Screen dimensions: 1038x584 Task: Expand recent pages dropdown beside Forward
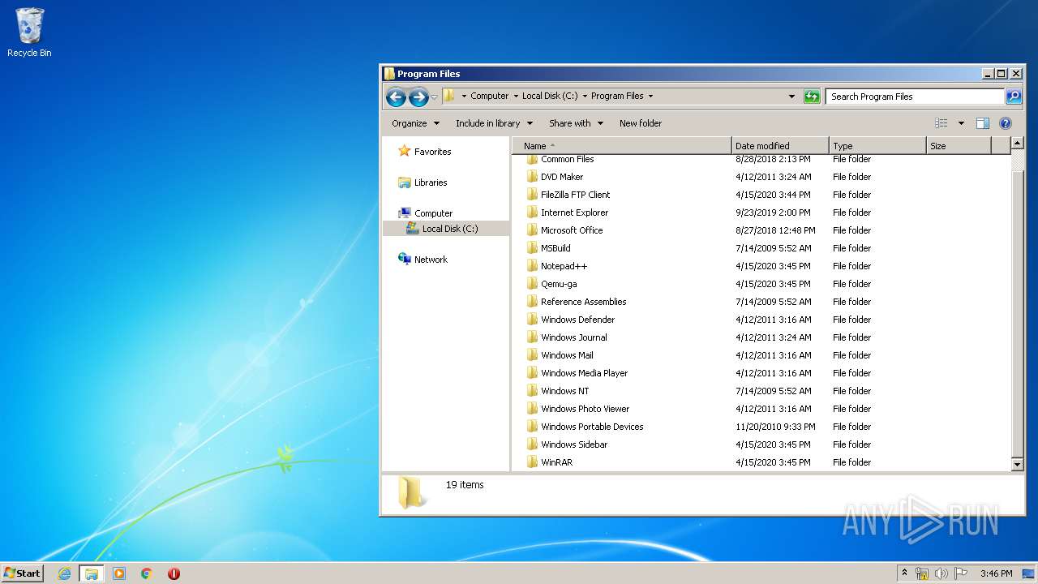click(x=435, y=97)
